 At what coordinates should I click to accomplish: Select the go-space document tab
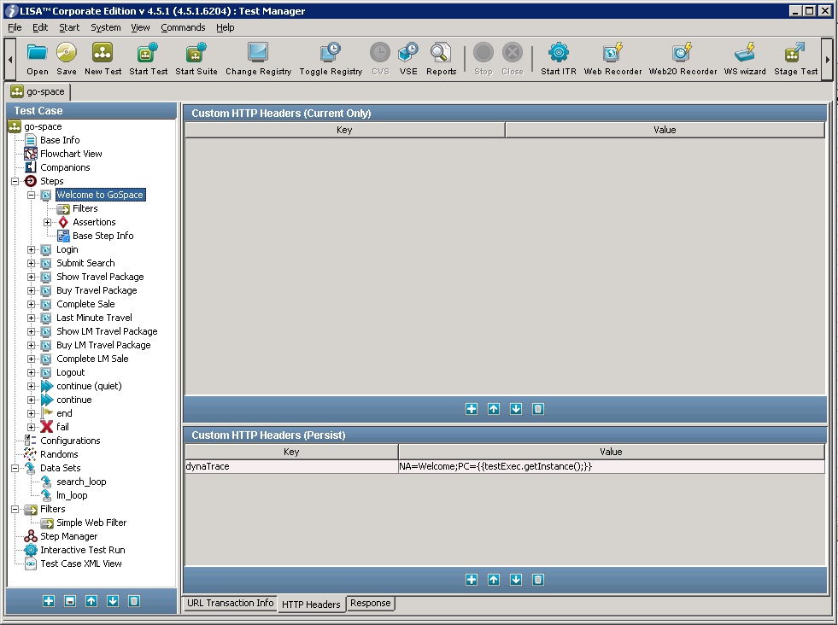click(x=38, y=92)
